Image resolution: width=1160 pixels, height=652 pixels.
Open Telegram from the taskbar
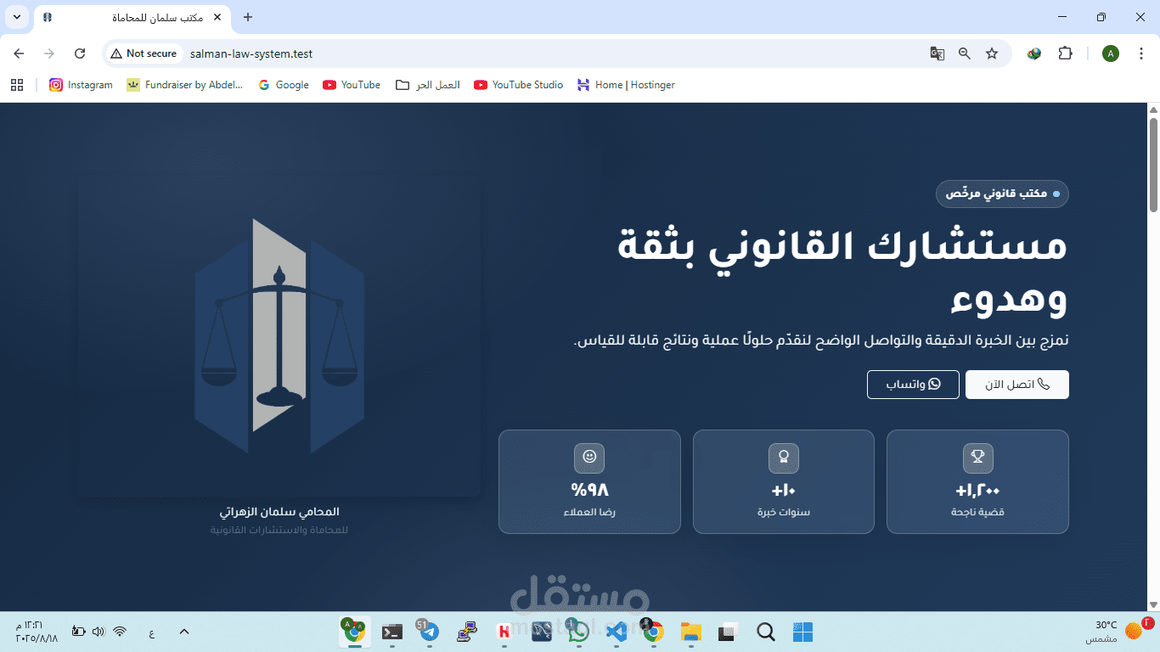coord(429,632)
